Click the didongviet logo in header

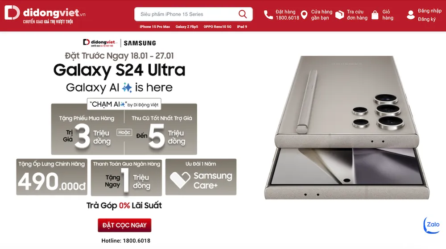[x=45, y=14]
